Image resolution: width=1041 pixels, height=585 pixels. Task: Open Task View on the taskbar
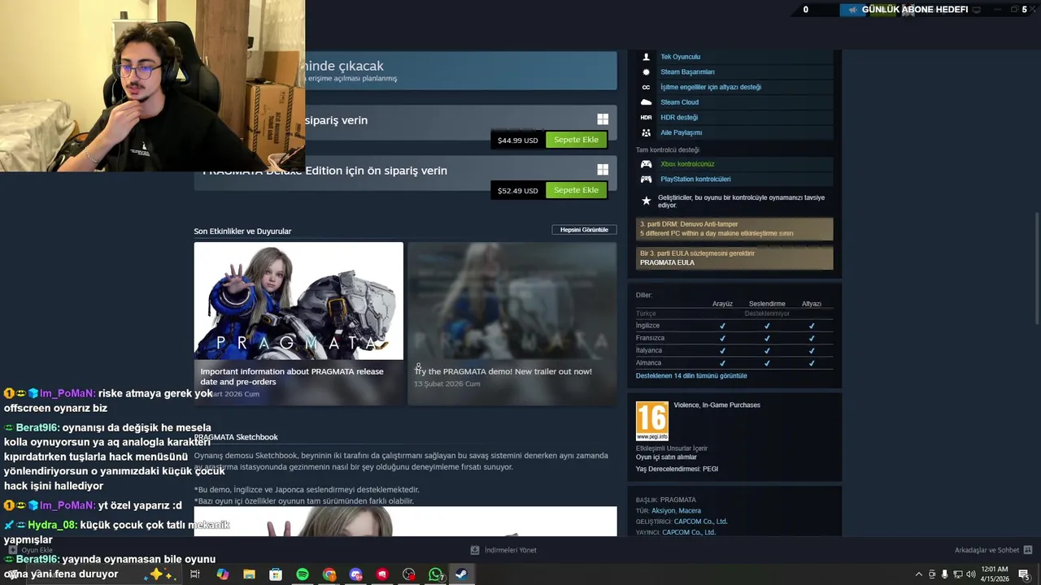click(x=195, y=574)
